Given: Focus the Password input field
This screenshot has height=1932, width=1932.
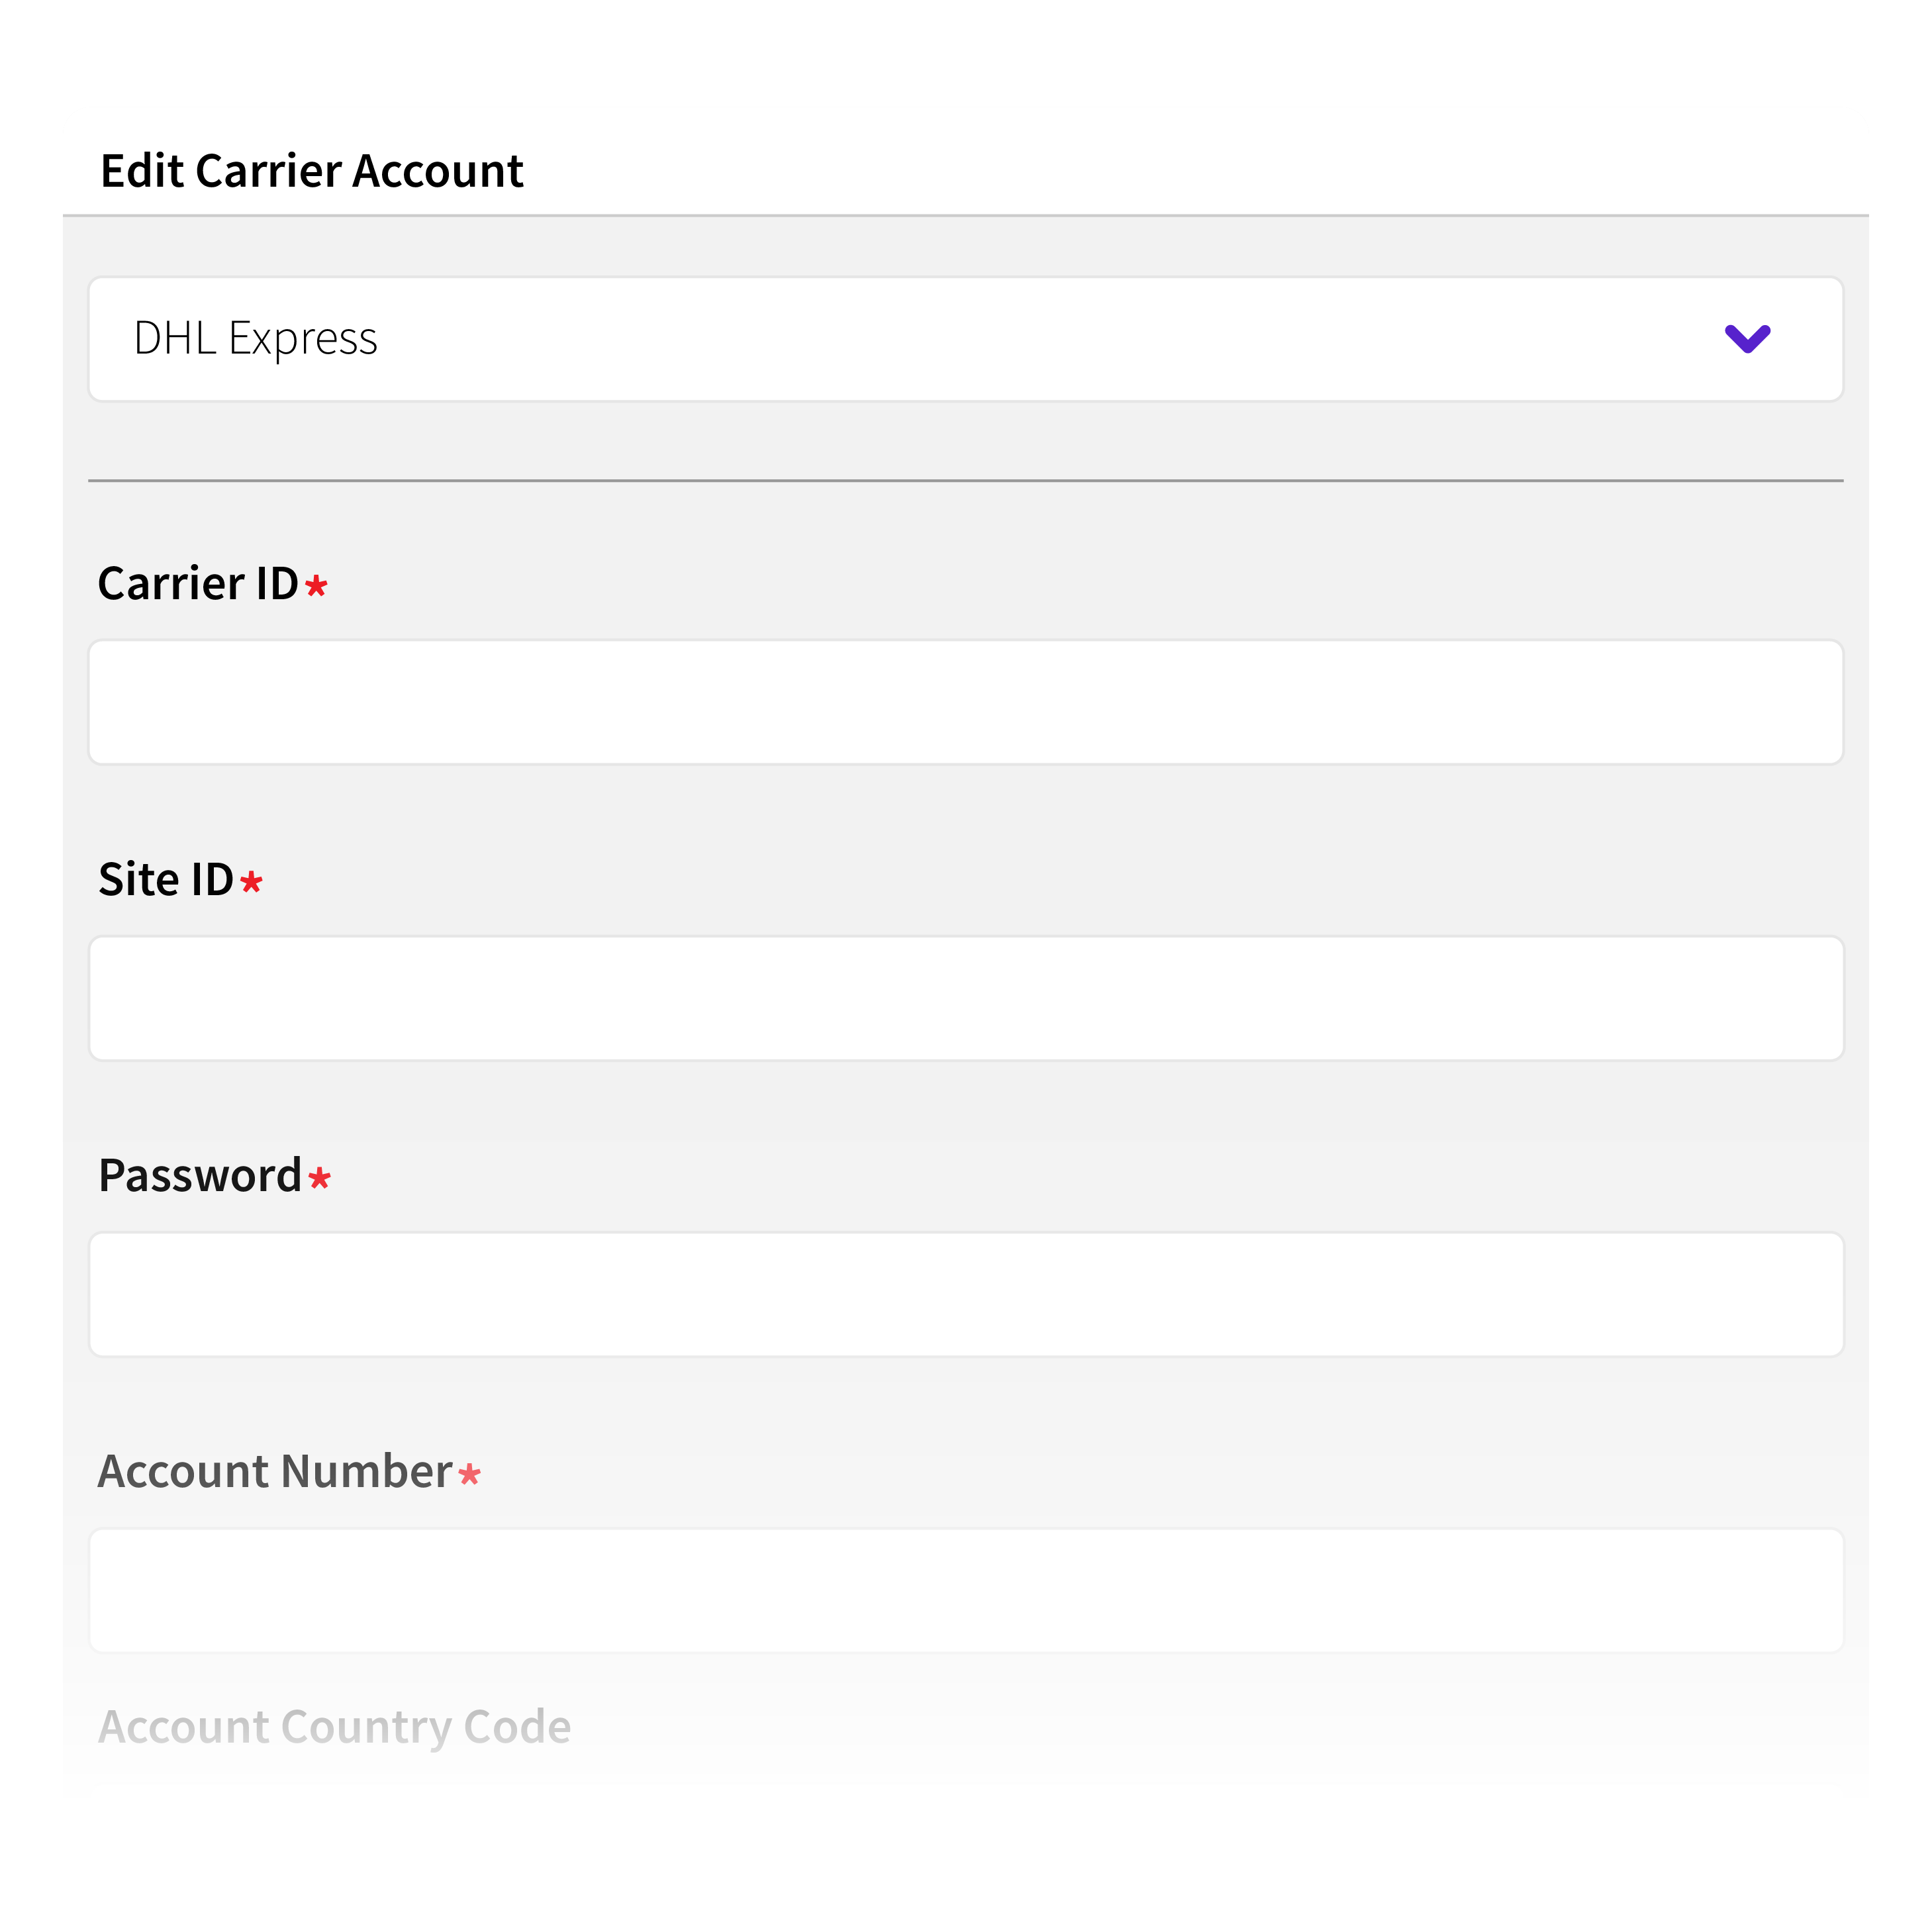Looking at the screenshot, I should (966, 1294).
